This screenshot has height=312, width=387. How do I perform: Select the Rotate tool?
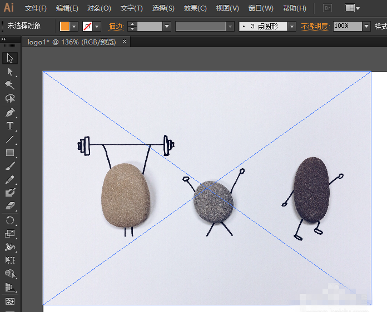tap(9, 220)
